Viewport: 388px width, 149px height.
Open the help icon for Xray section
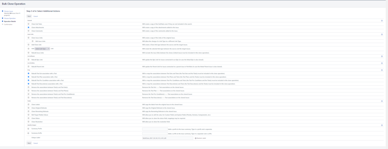click(382, 70)
